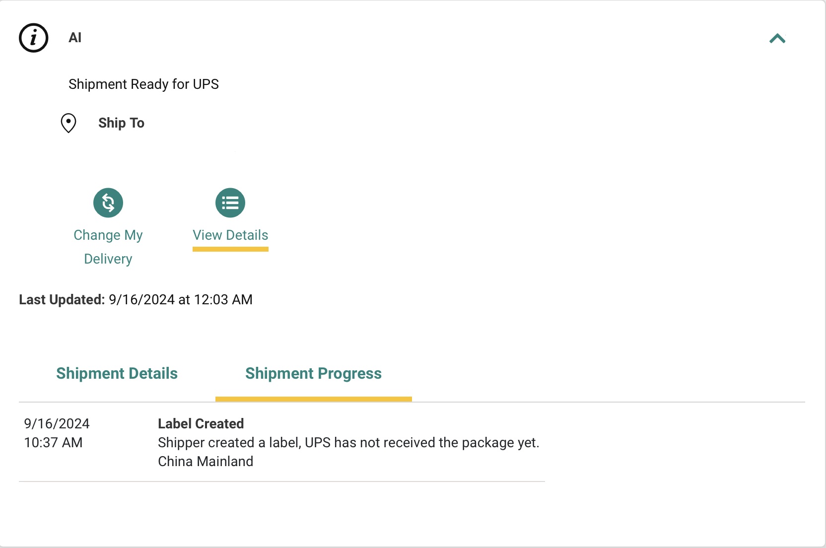Viewport: 826px width, 548px height.
Task: Click the location pin icon beside Ship To
Action: tap(69, 123)
